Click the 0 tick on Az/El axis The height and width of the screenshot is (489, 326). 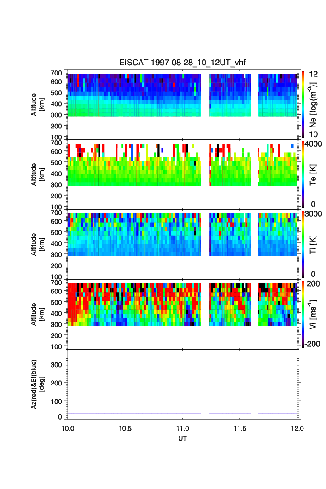coord(60,417)
